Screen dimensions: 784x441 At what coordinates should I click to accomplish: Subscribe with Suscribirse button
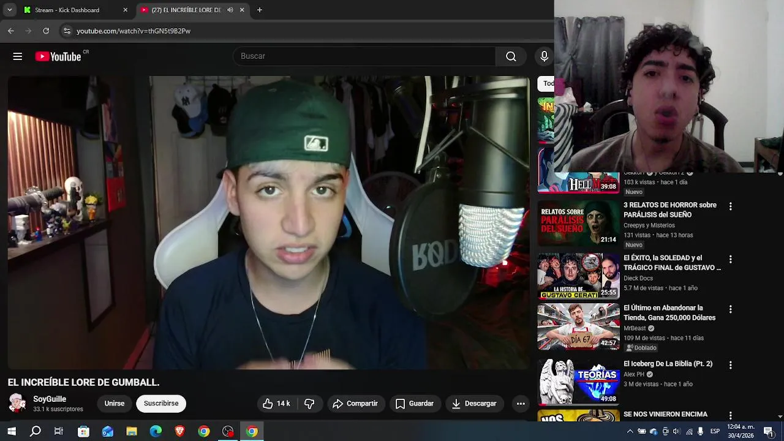point(161,404)
